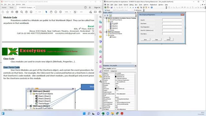Click the envelope share-by-email icon
Image resolution: width=206 pixels, height=116 pixels.
click(95, 12)
